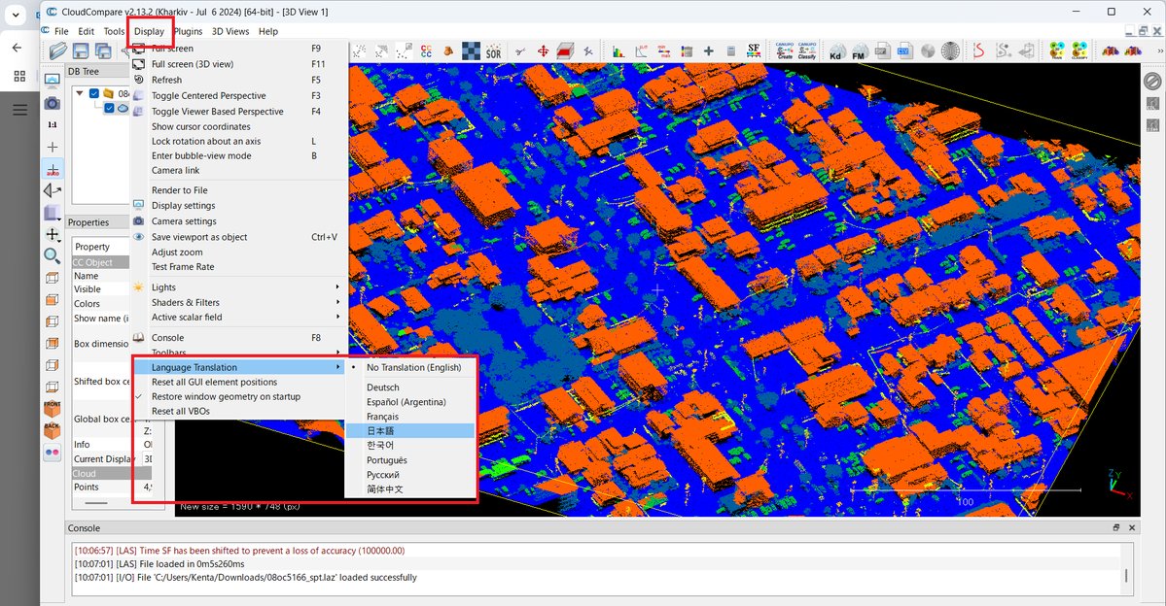This screenshot has height=606, width=1166.
Task: Click the Properties panel horizontal scrollbar
Action: (x=96, y=503)
